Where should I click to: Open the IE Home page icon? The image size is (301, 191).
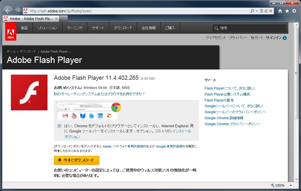[x=280, y=11]
